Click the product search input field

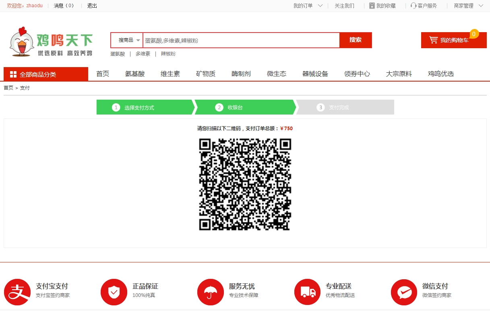(241, 40)
